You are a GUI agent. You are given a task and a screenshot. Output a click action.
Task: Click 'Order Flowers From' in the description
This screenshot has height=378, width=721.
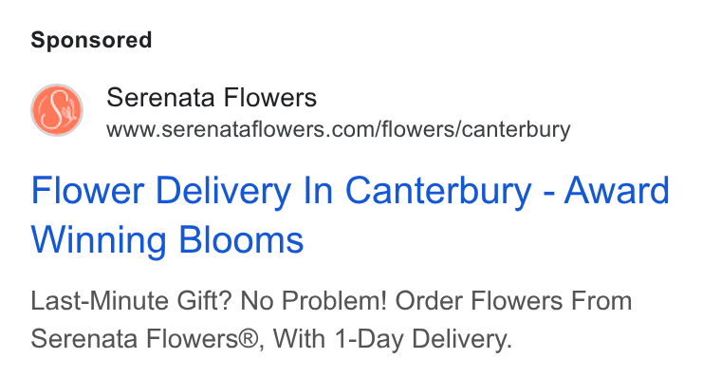(x=513, y=301)
